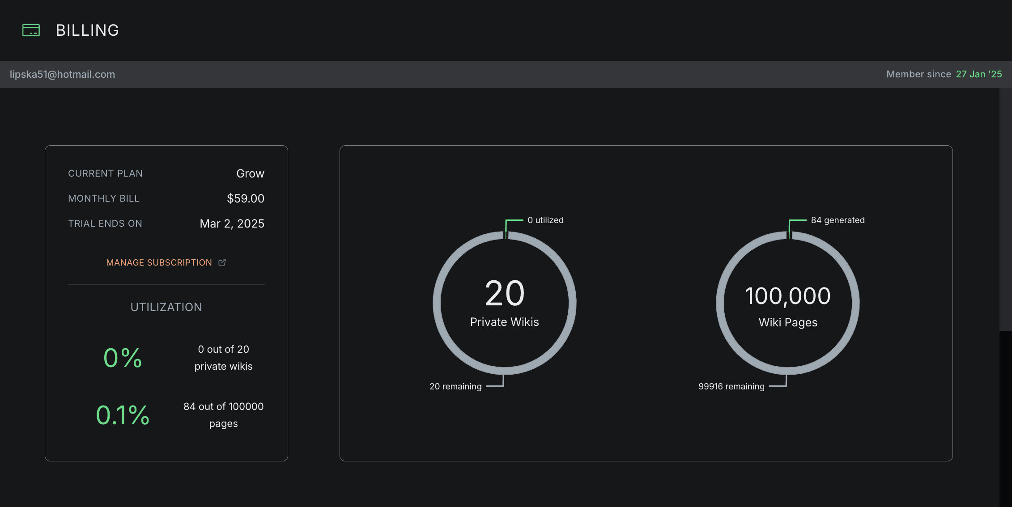The width and height of the screenshot is (1012, 507).
Task: Click the $59.00 monthly bill amount
Action: pyautogui.click(x=246, y=199)
